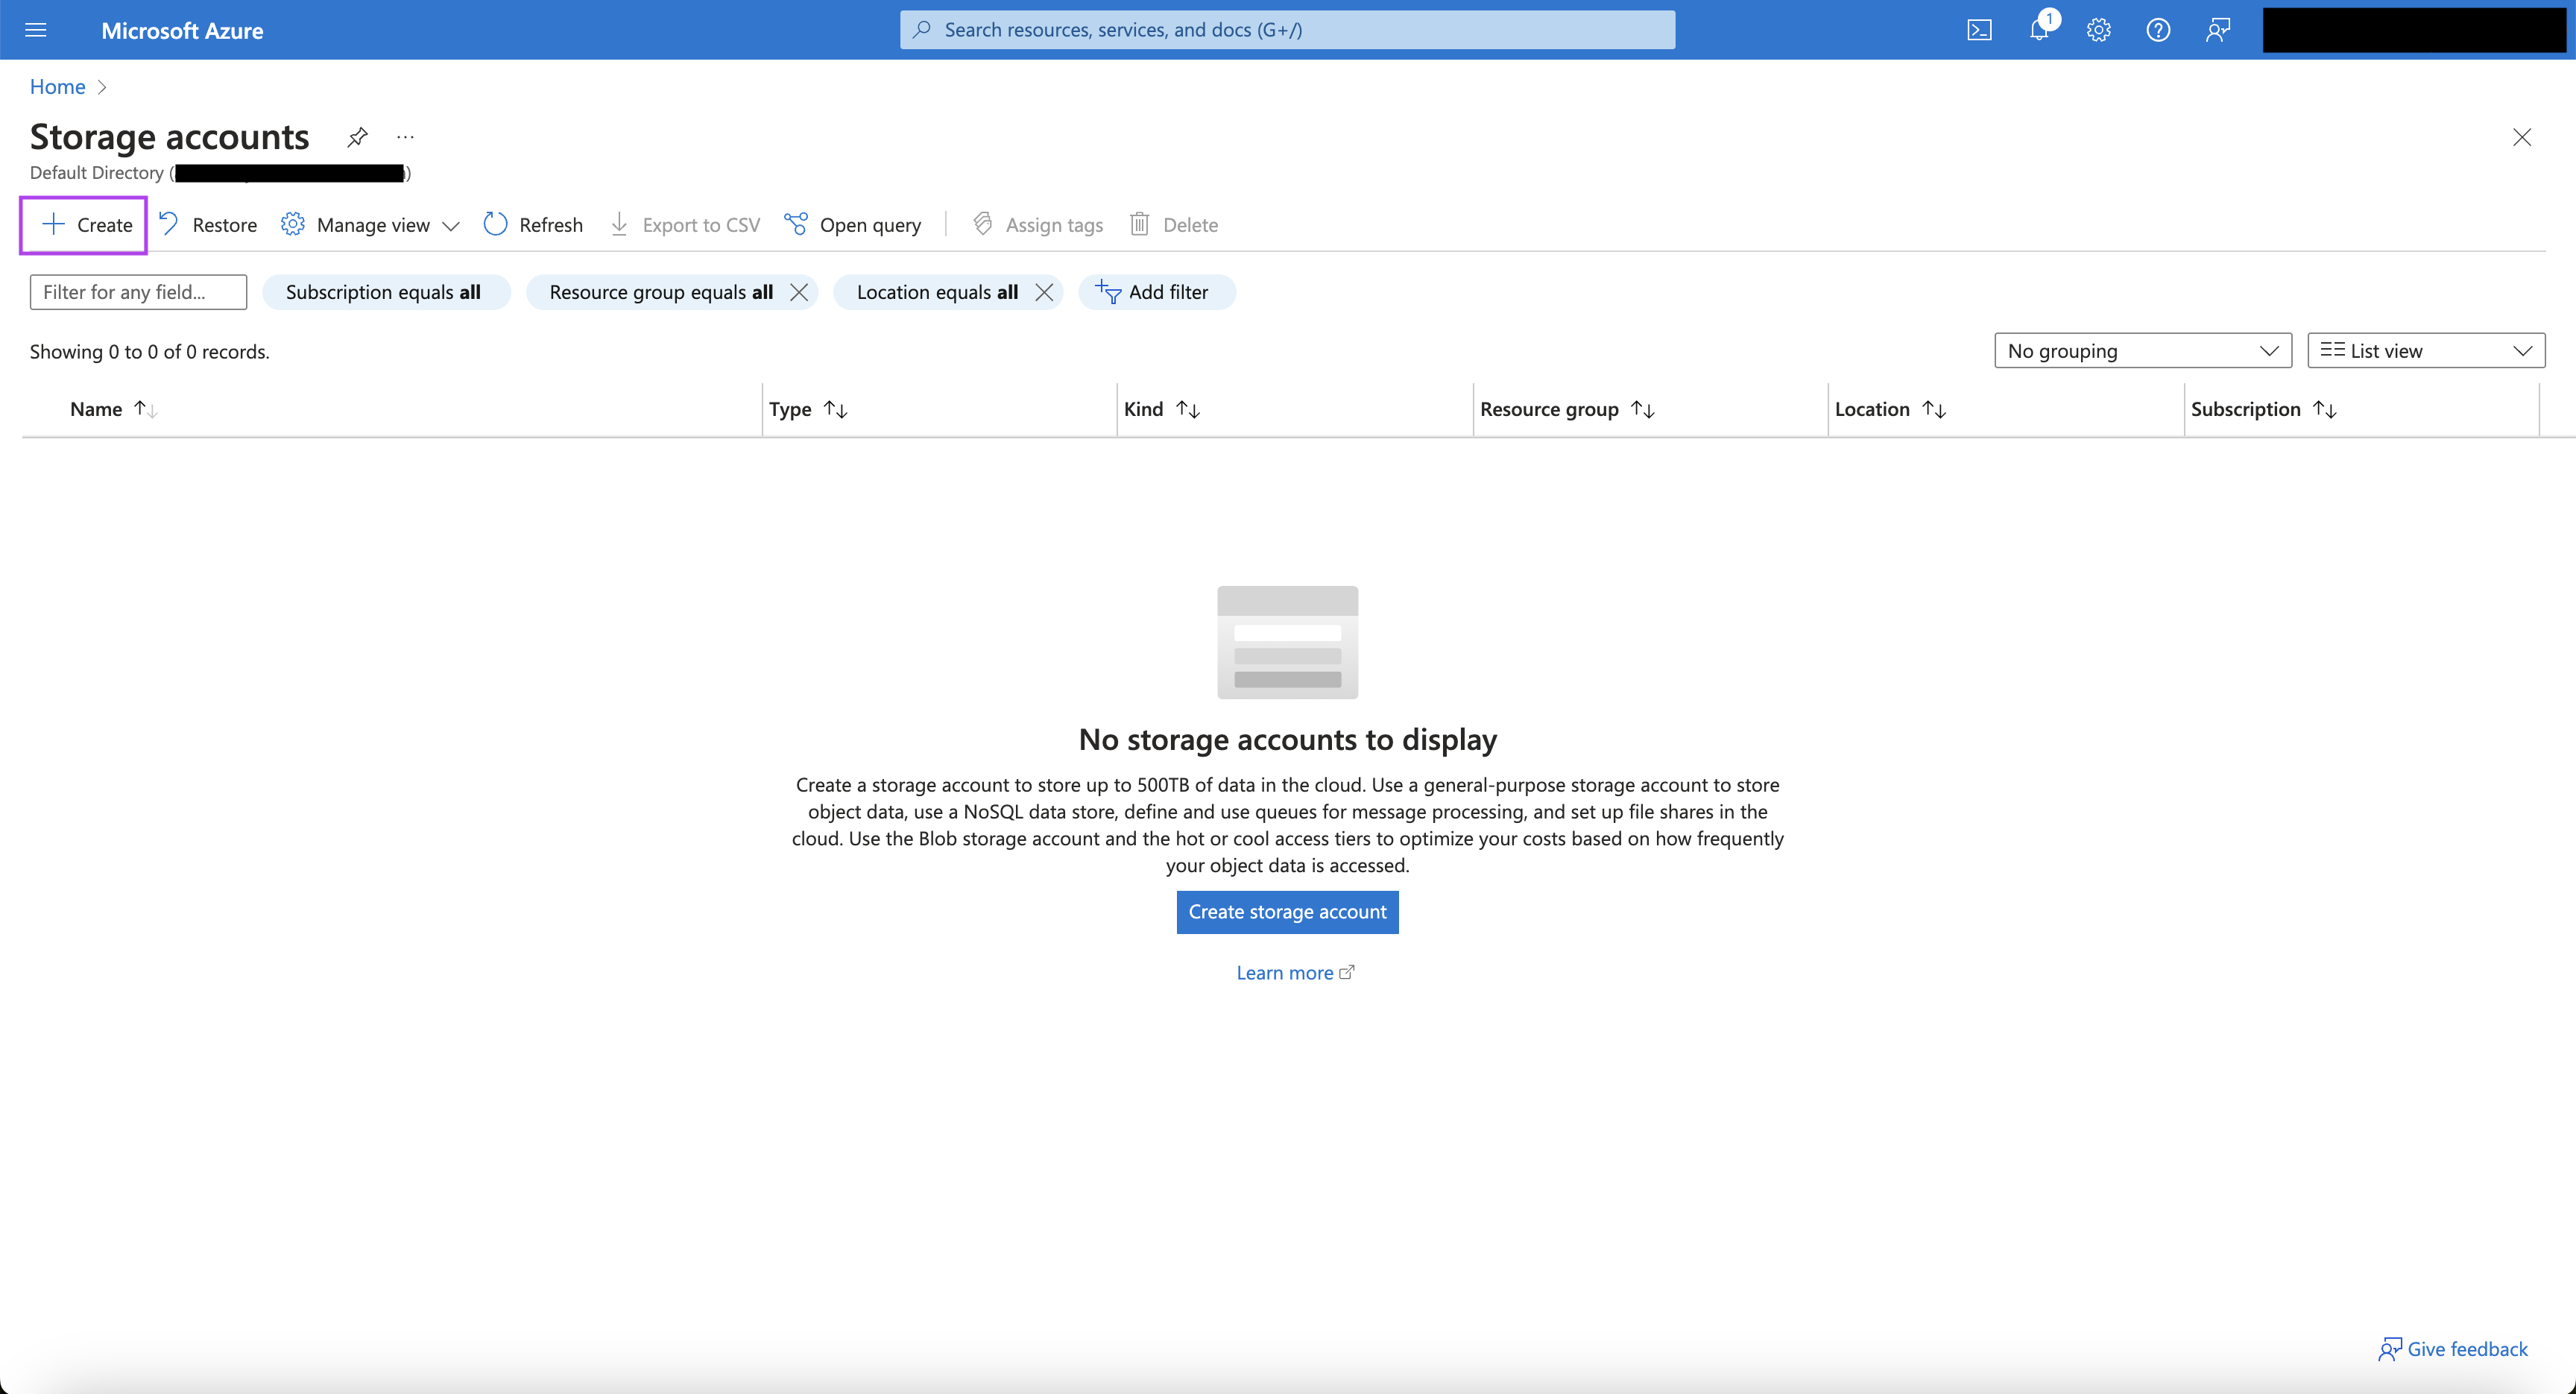Toggle the pin icon for Storage accounts

pyautogui.click(x=359, y=136)
